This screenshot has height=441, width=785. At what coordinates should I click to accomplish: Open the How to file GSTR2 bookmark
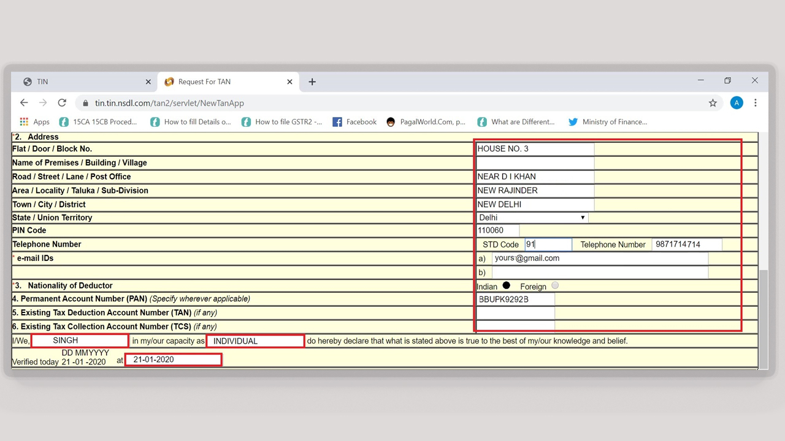pos(281,122)
